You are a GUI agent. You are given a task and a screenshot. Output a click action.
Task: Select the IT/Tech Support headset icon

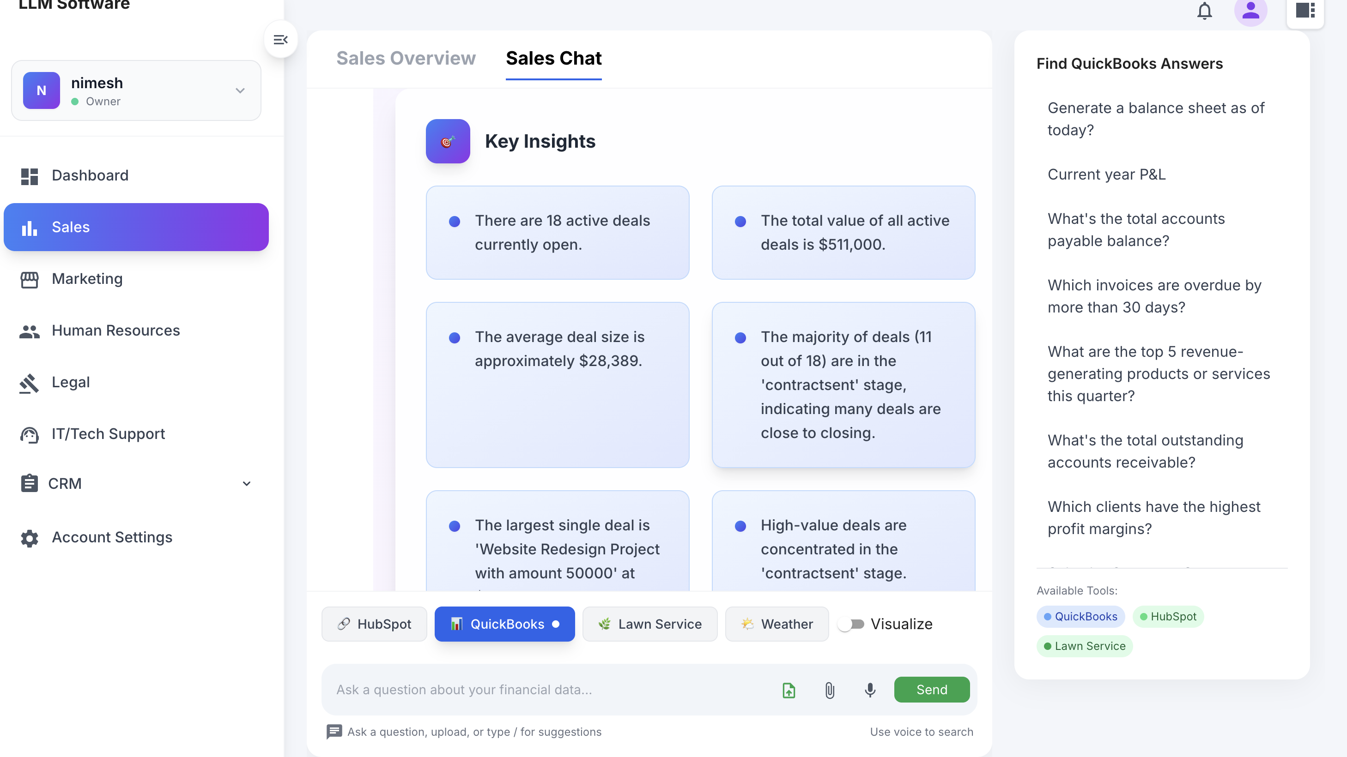point(30,434)
